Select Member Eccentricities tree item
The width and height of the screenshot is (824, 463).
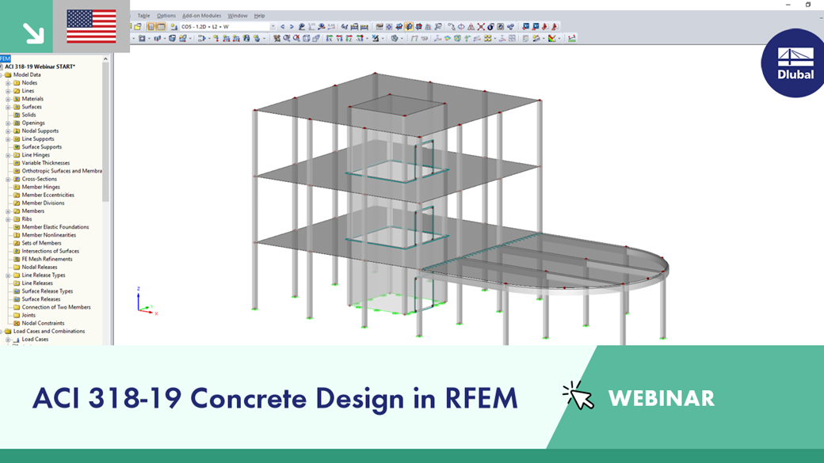48,195
